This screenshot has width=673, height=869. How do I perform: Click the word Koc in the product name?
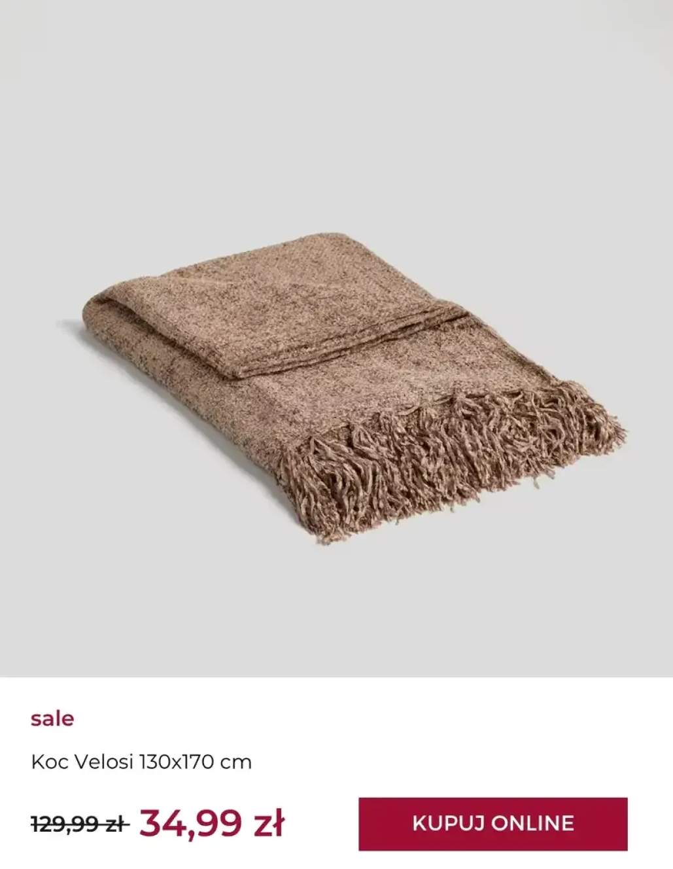tap(51, 762)
